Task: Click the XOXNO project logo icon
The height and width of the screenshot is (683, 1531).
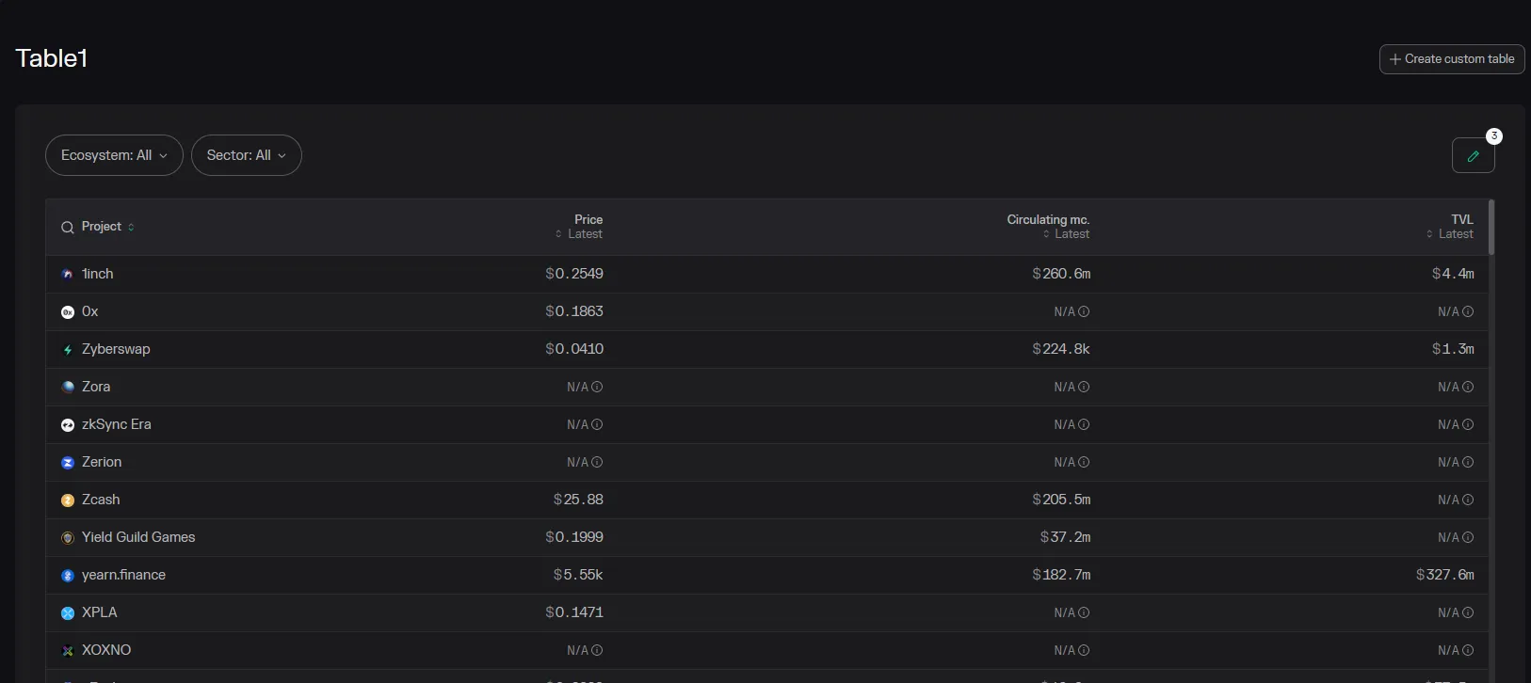Action: [x=68, y=651]
